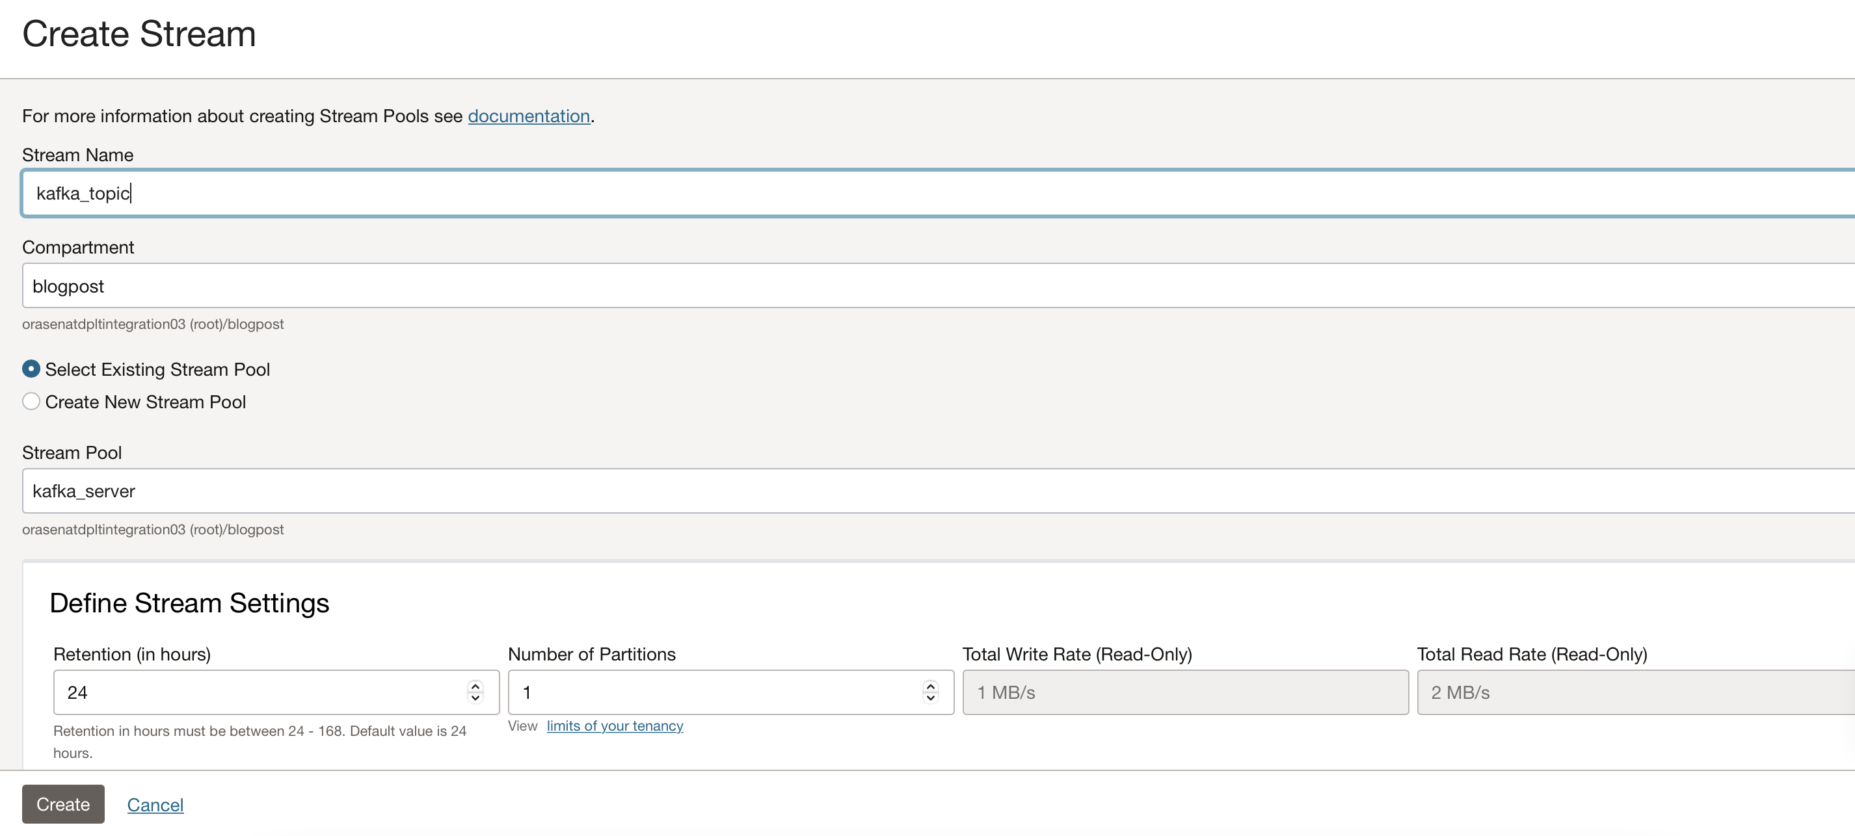The width and height of the screenshot is (1855, 836).
Task: Open limits of your tenancy
Action: 614,726
